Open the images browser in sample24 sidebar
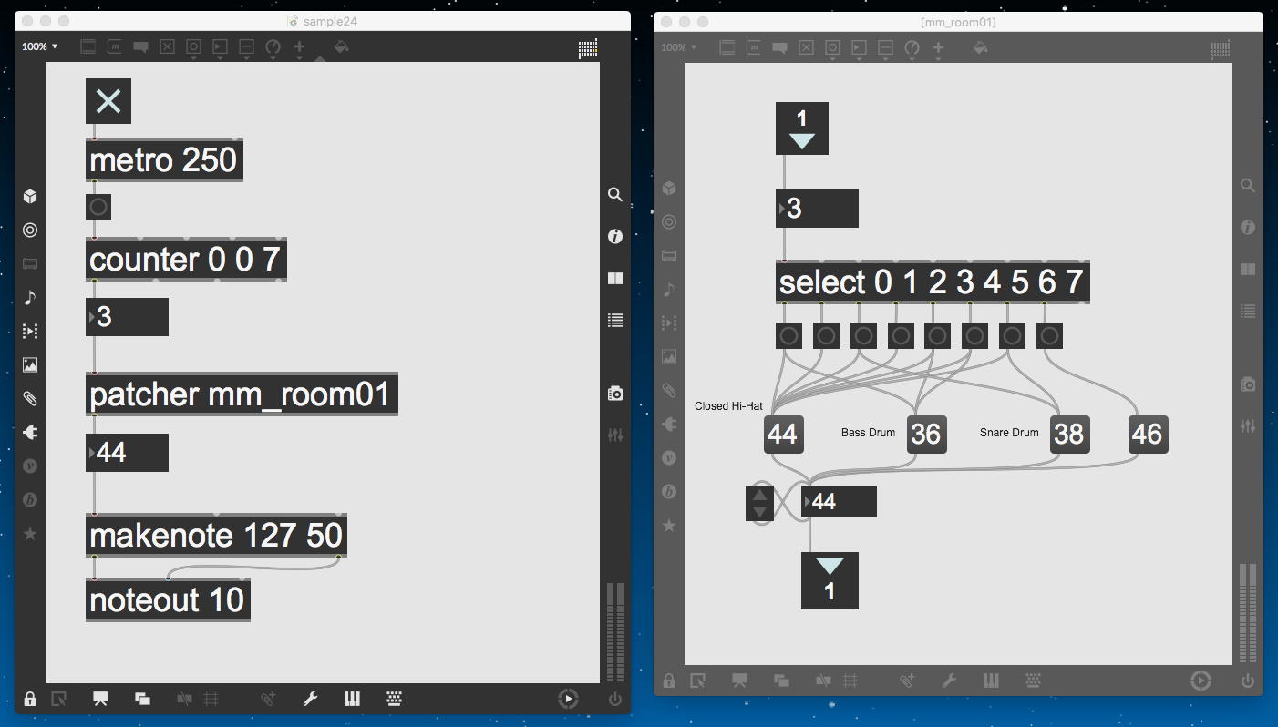Viewport: 1278px width, 727px height. click(x=30, y=364)
